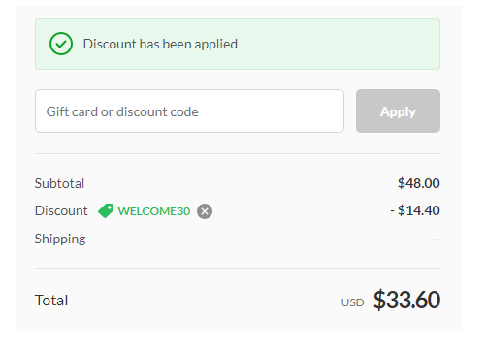Click the WELCOME30 code label
Viewport: 485px width, 350px height.
(154, 211)
